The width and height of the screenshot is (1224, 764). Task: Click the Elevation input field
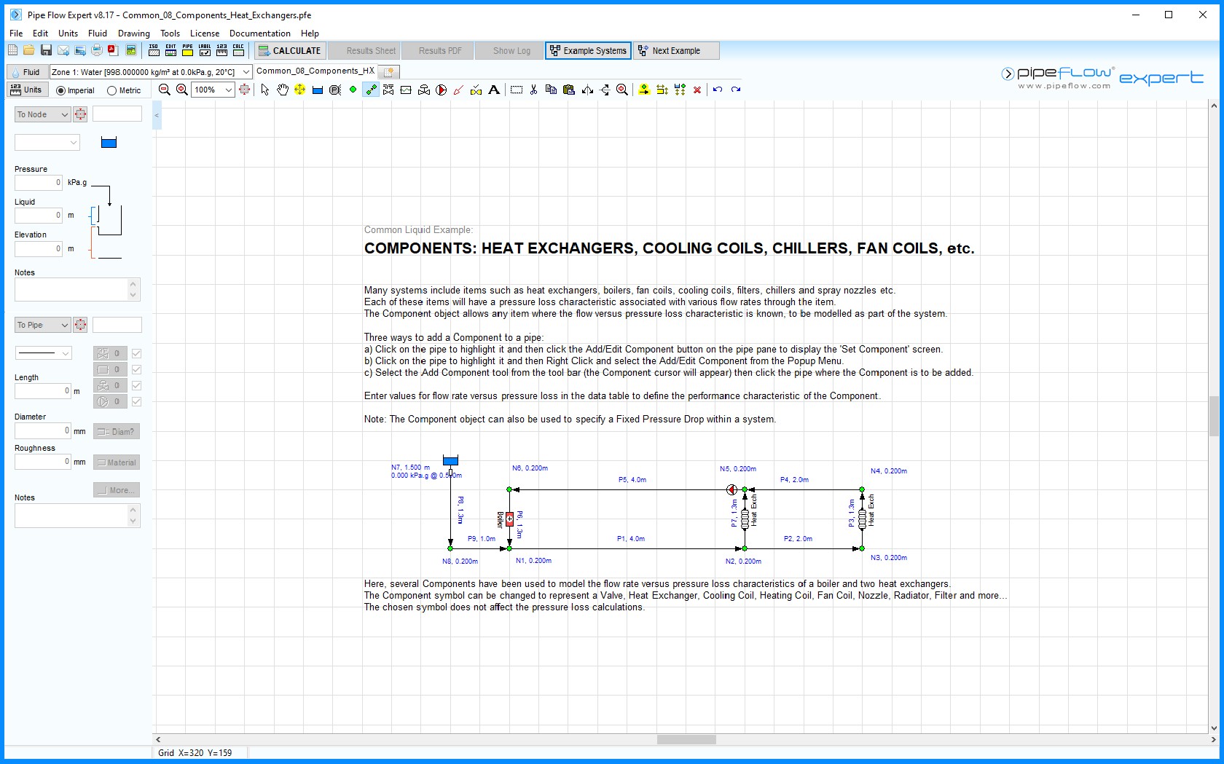click(x=39, y=249)
